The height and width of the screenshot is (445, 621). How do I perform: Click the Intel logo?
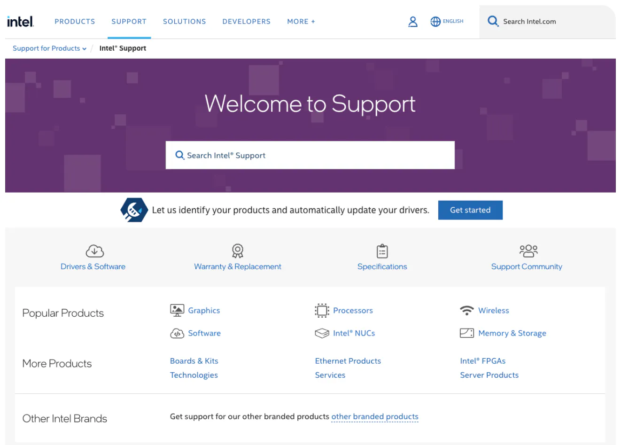[x=20, y=21]
